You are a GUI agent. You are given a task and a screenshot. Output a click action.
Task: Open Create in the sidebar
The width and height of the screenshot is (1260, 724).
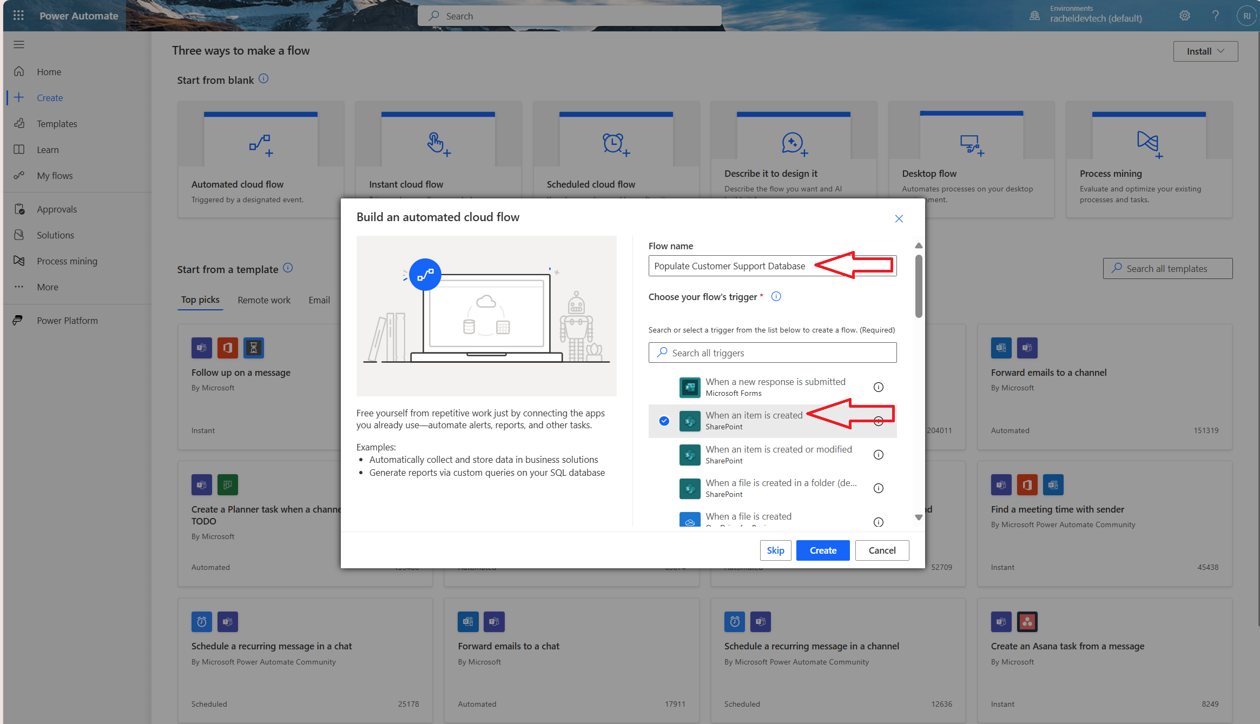[50, 97]
